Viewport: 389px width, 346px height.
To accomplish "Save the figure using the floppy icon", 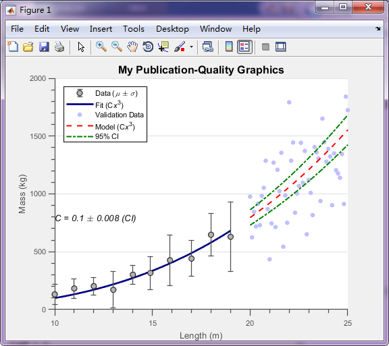I will pyautogui.click(x=44, y=47).
